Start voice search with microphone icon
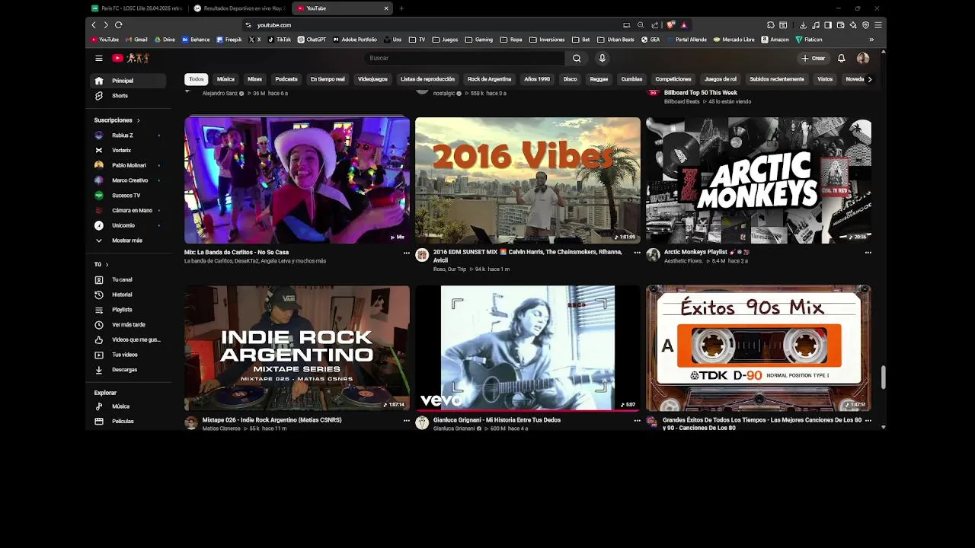975x548 pixels. point(602,58)
